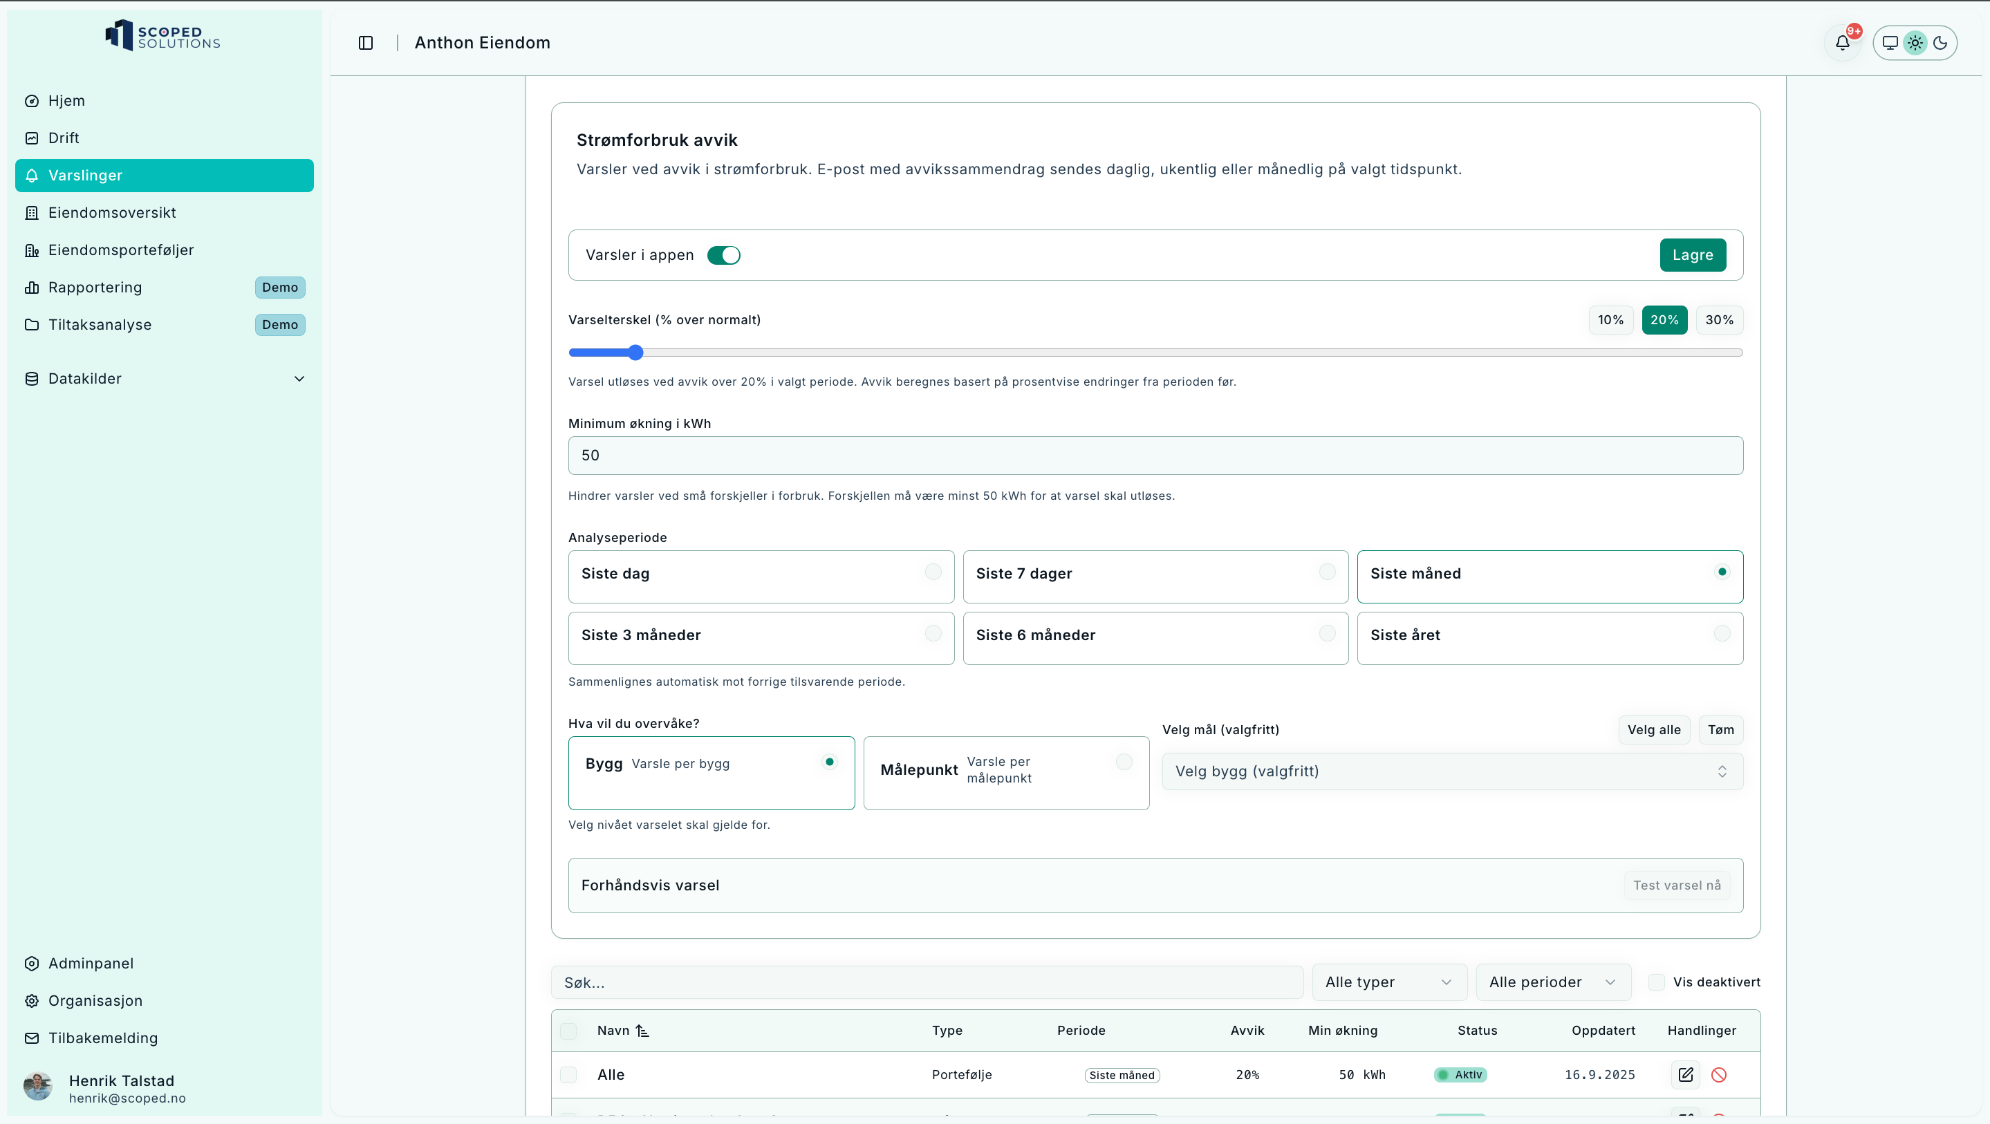Click the Scoped Solutions logo
This screenshot has height=1124, width=1990.
(163, 35)
